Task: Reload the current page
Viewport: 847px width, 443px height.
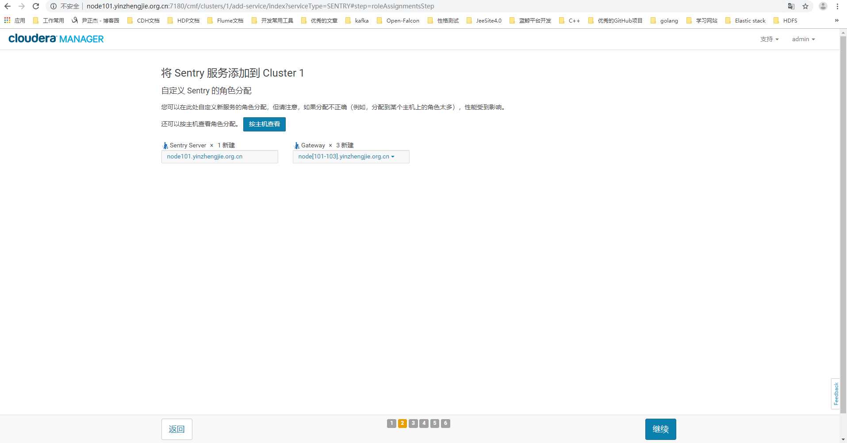Action: pos(36,6)
